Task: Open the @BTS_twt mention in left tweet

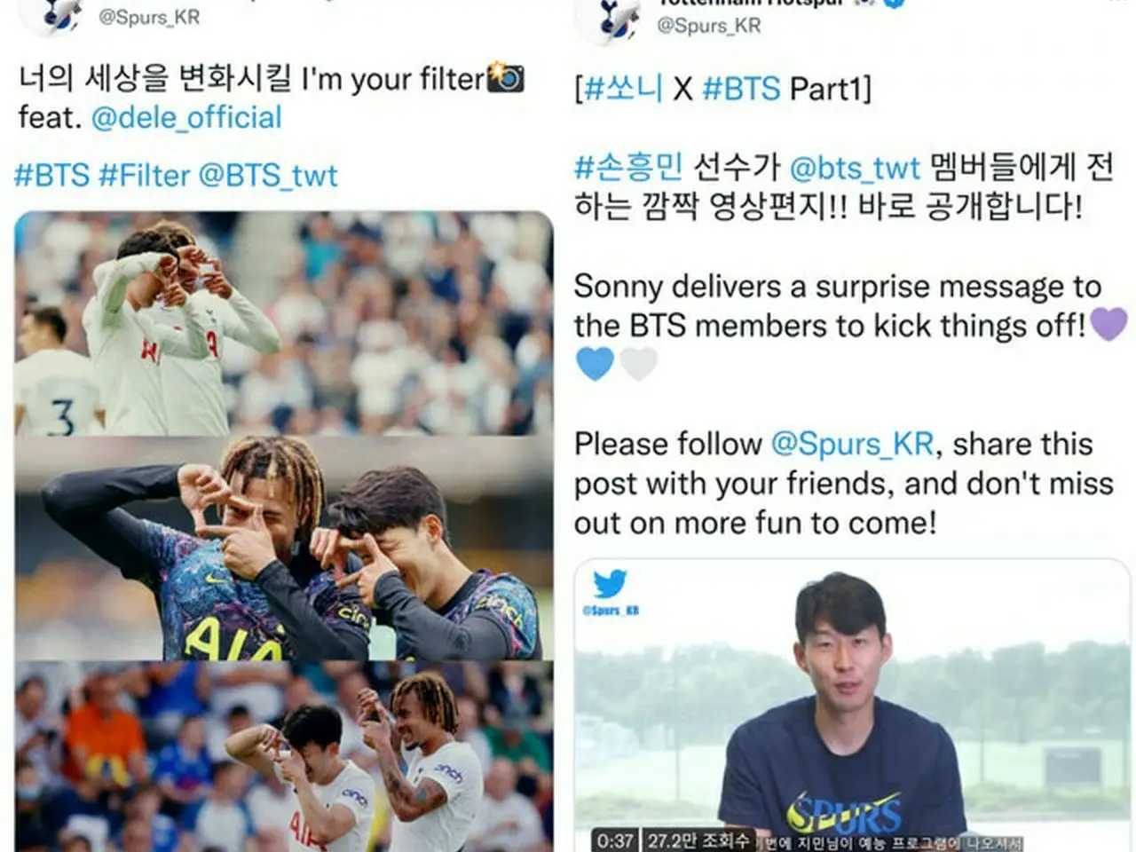Action: (x=268, y=175)
